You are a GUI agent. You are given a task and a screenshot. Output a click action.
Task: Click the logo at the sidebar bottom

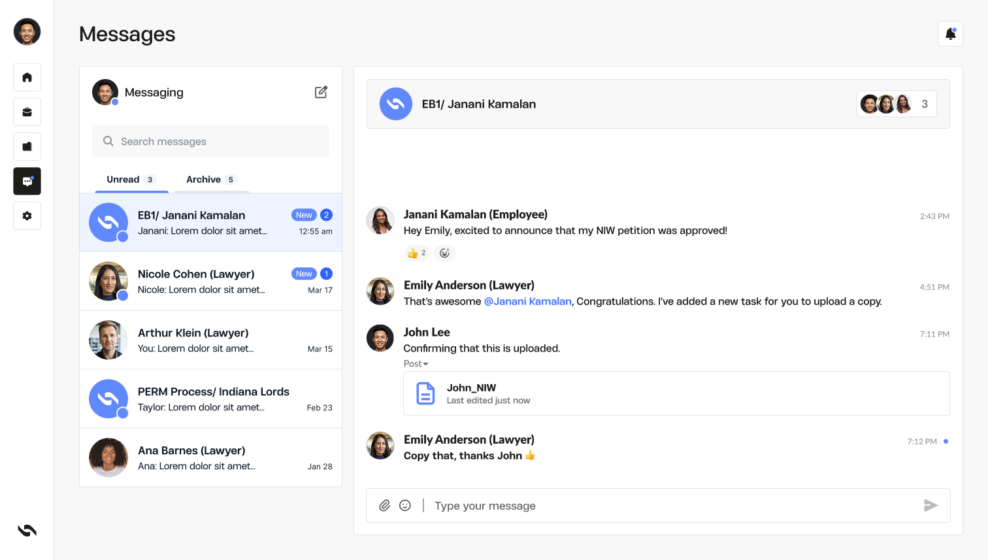click(27, 531)
